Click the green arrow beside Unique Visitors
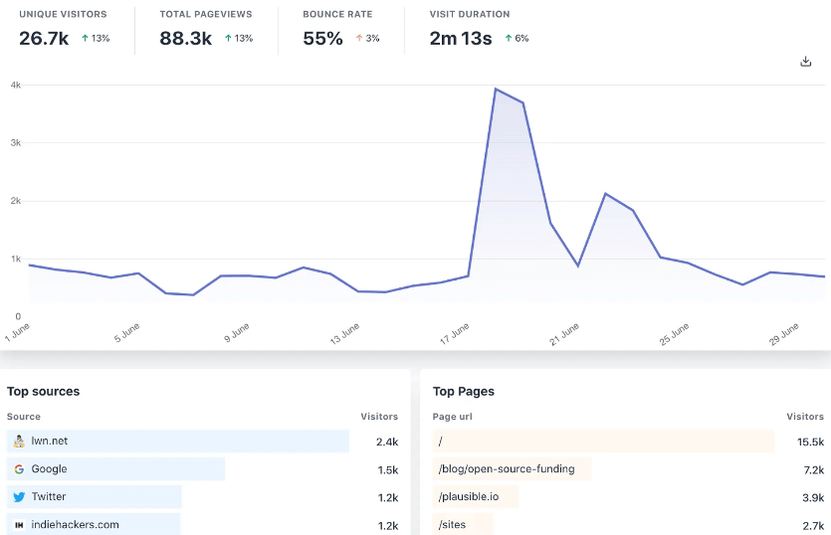 coord(86,39)
